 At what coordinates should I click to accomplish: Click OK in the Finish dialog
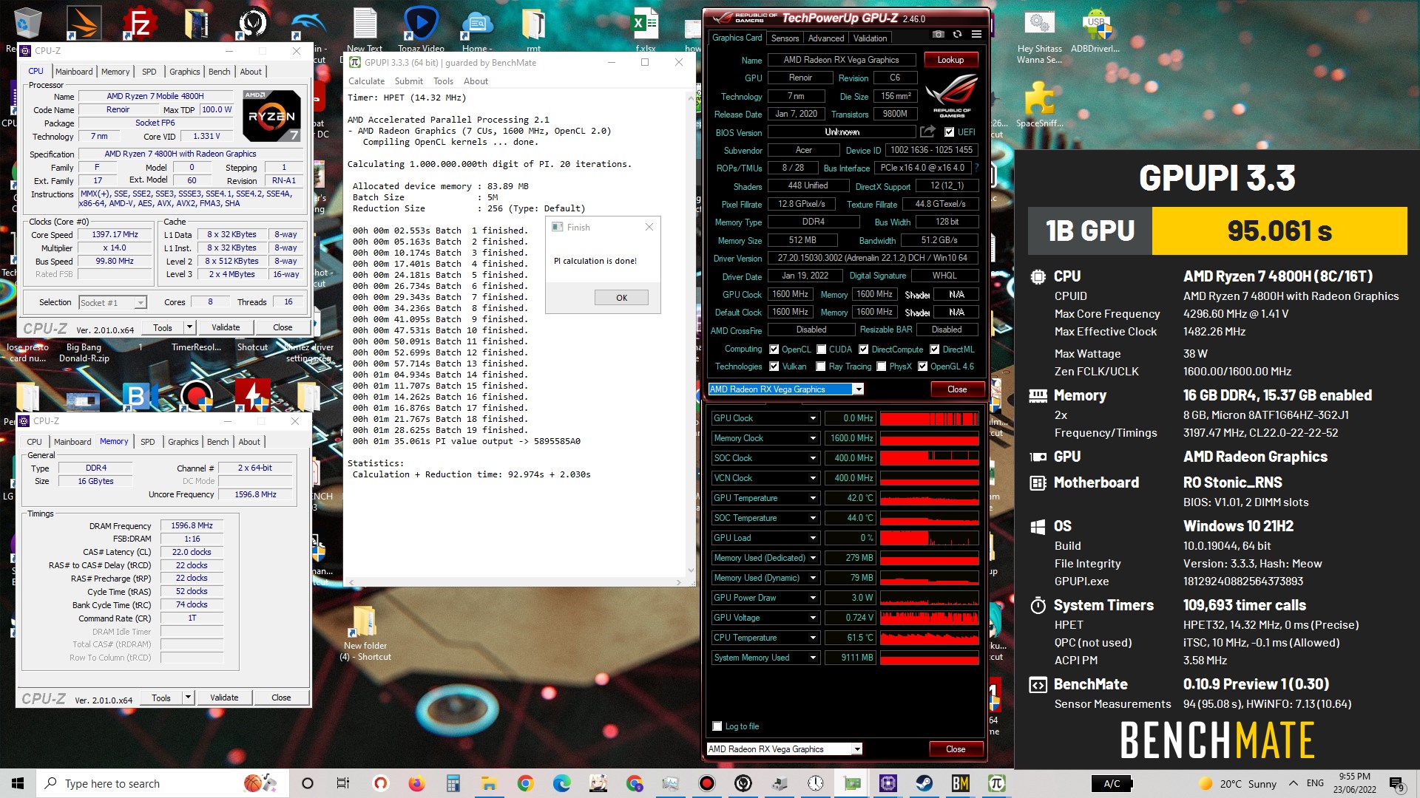(x=621, y=298)
